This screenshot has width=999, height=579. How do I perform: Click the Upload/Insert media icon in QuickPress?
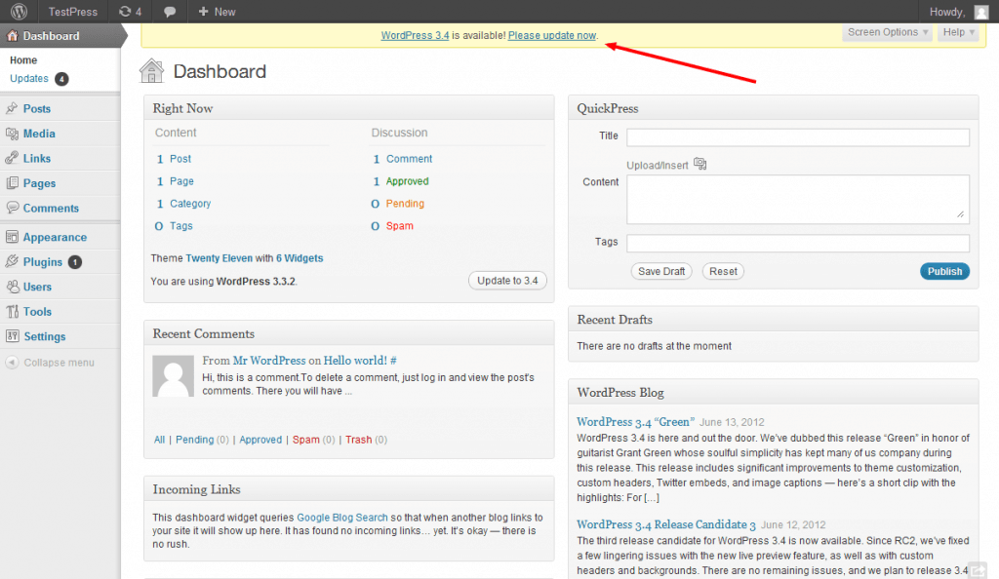[x=700, y=164]
